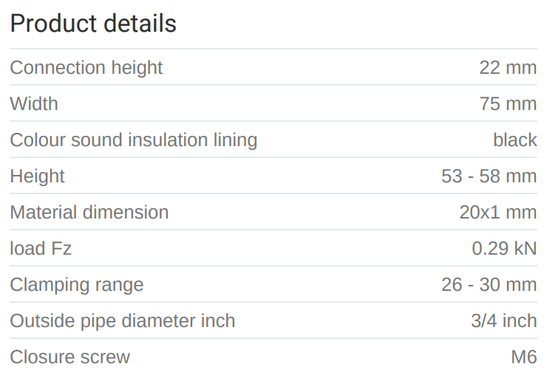Click Outside pipe diameter inch label
The height and width of the screenshot is (375, 547).
[122, 321]
